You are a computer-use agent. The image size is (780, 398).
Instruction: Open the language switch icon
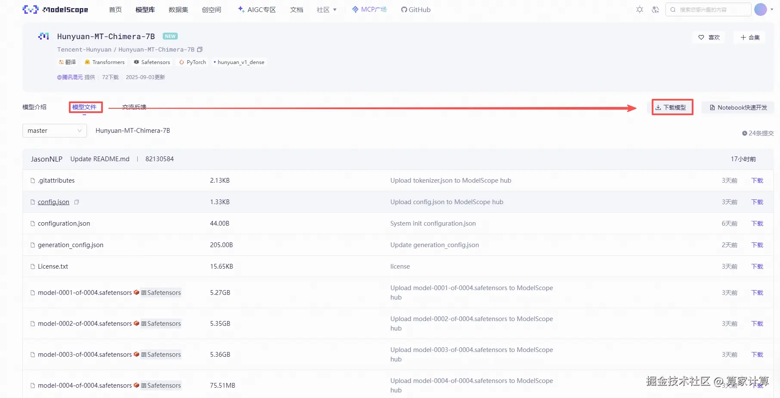click(x=655, y=9)
